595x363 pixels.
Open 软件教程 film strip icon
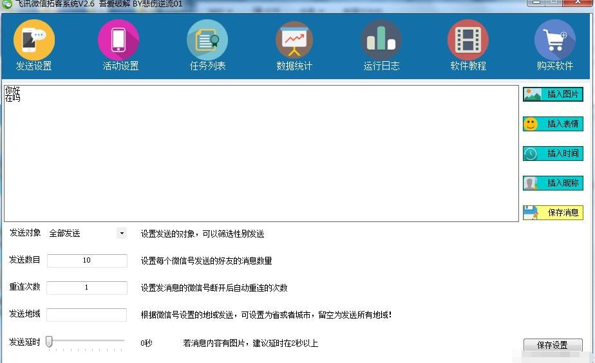pos(468,40)
